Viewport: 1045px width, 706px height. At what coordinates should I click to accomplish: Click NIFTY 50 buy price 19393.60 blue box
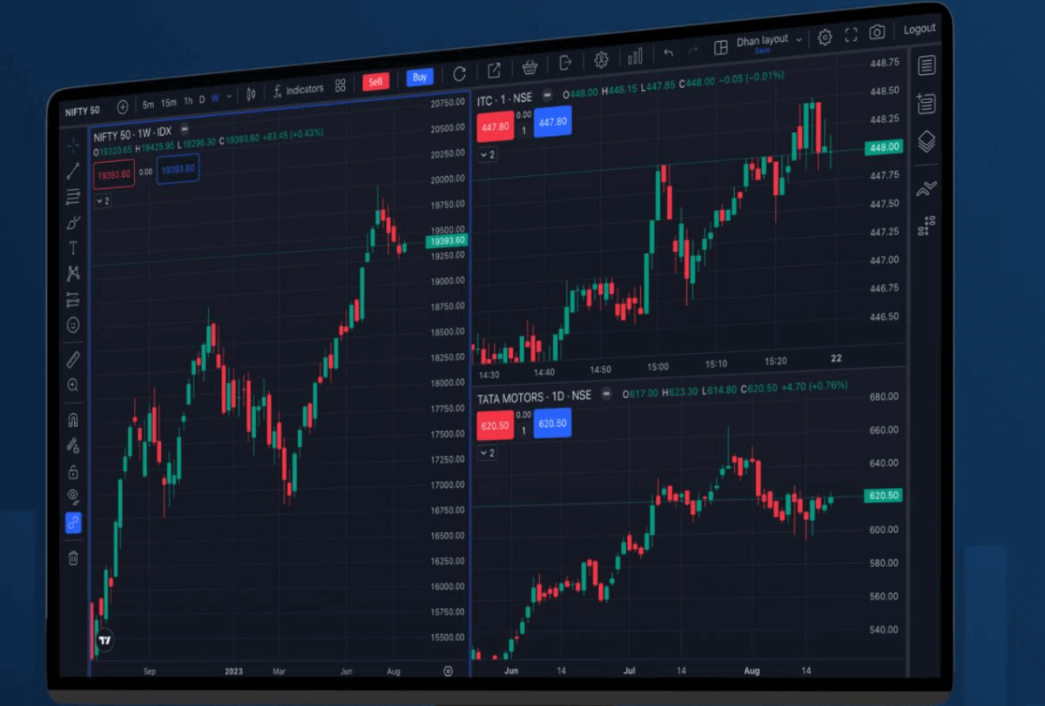tap(178, 169)
